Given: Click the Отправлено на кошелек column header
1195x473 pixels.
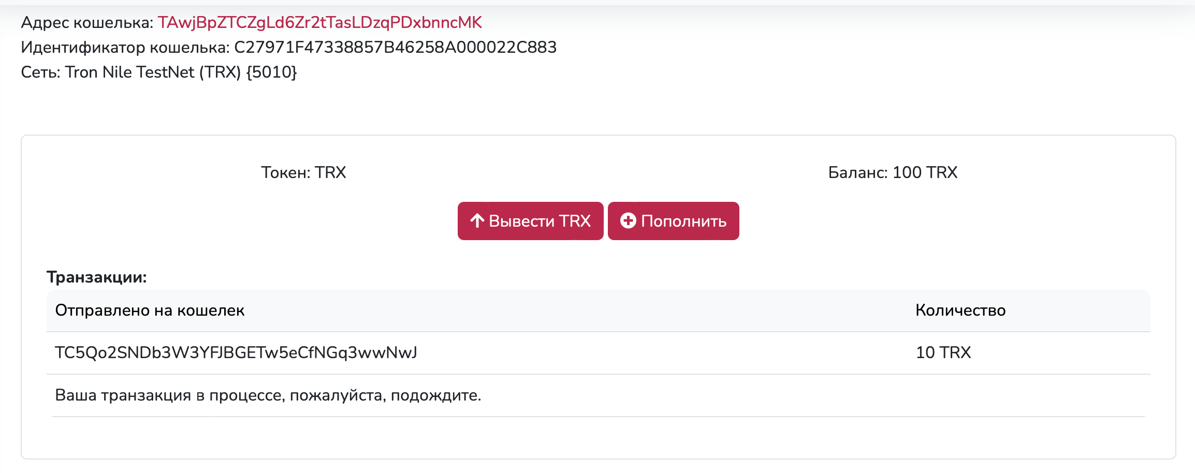Looking at the screenshot, I should 150,311.
